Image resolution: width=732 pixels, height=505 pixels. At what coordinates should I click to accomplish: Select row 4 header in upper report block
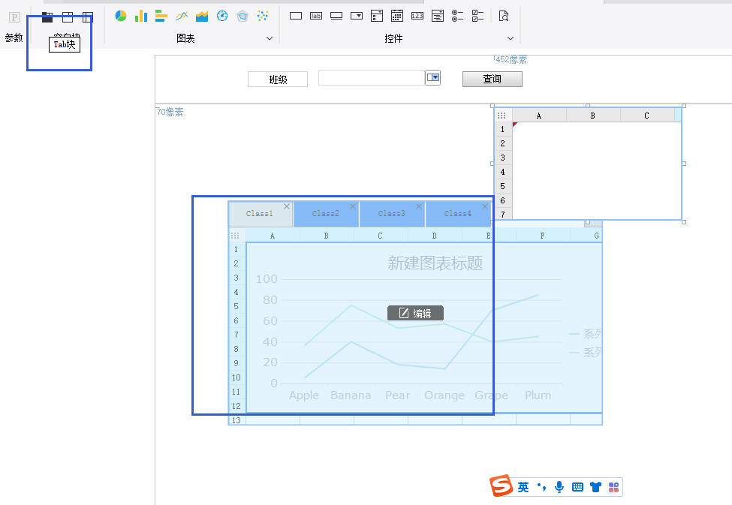tap(503, 172)
